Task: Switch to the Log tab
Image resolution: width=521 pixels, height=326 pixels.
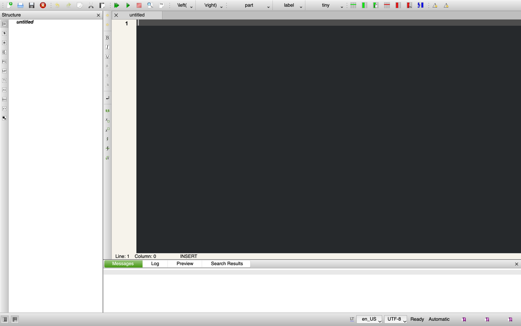Action: pos(155,263)
